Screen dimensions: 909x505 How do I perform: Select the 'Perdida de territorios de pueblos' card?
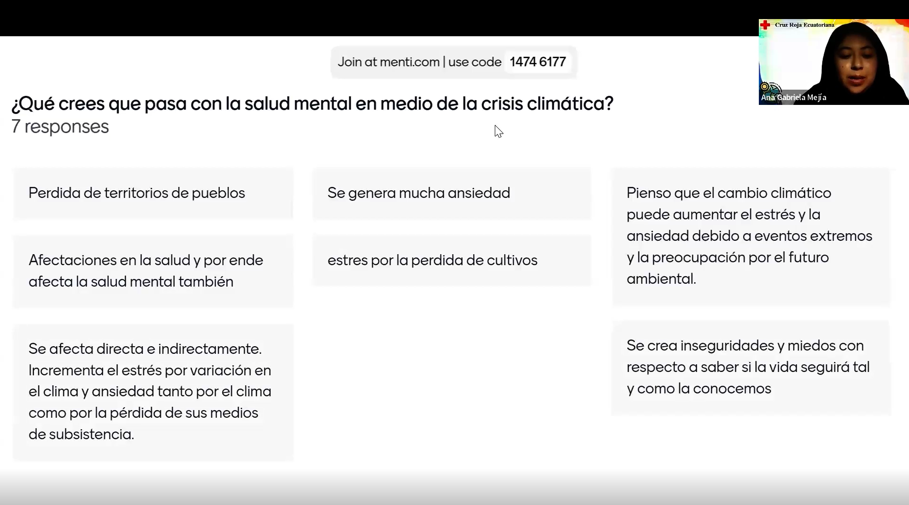click(153, 193)
